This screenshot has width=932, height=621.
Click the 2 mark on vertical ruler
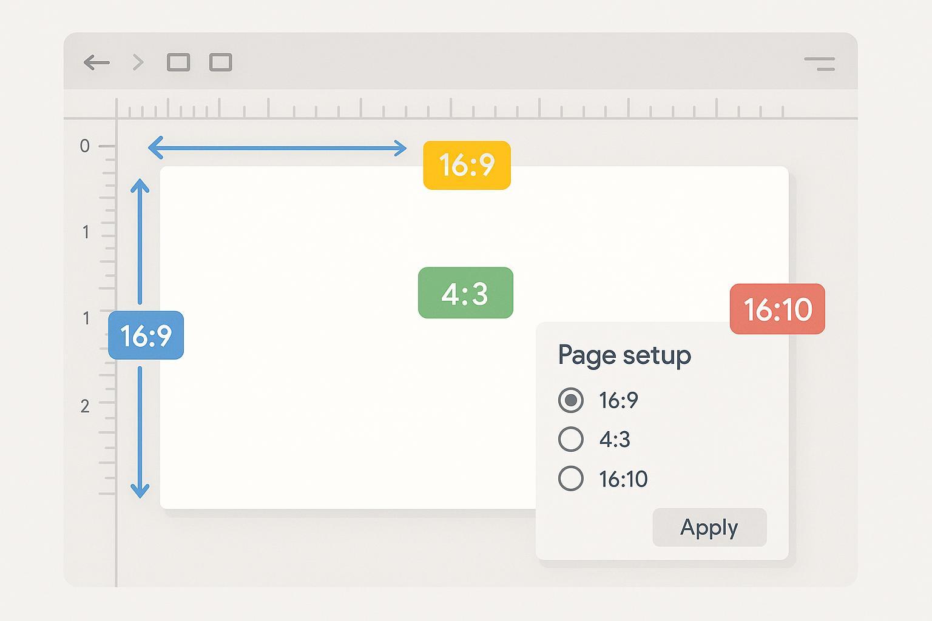coord(85,406)
